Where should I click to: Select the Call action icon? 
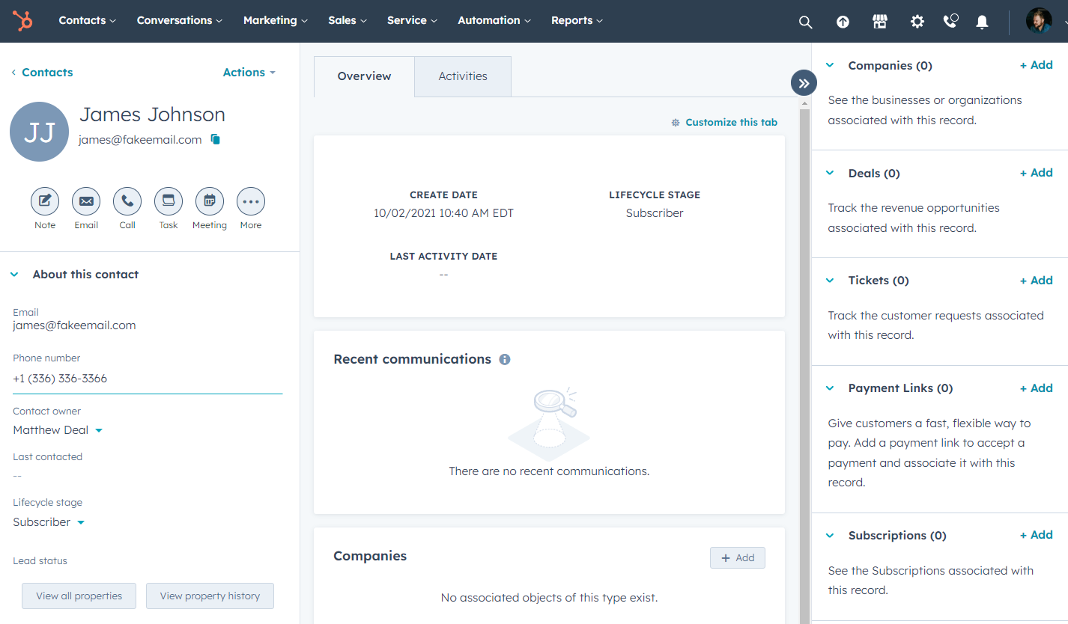tap(127, 201)
